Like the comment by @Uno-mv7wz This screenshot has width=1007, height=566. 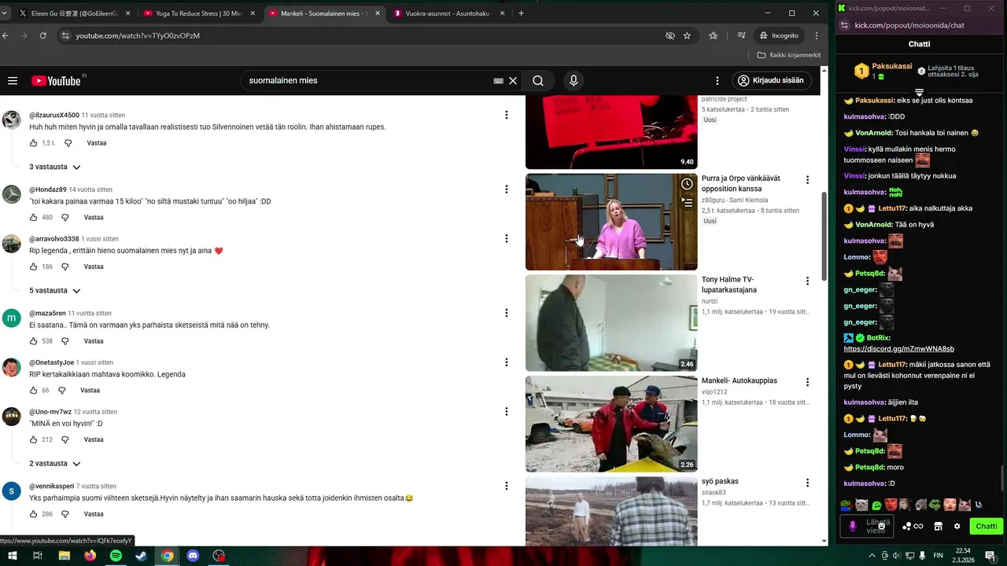33,439
